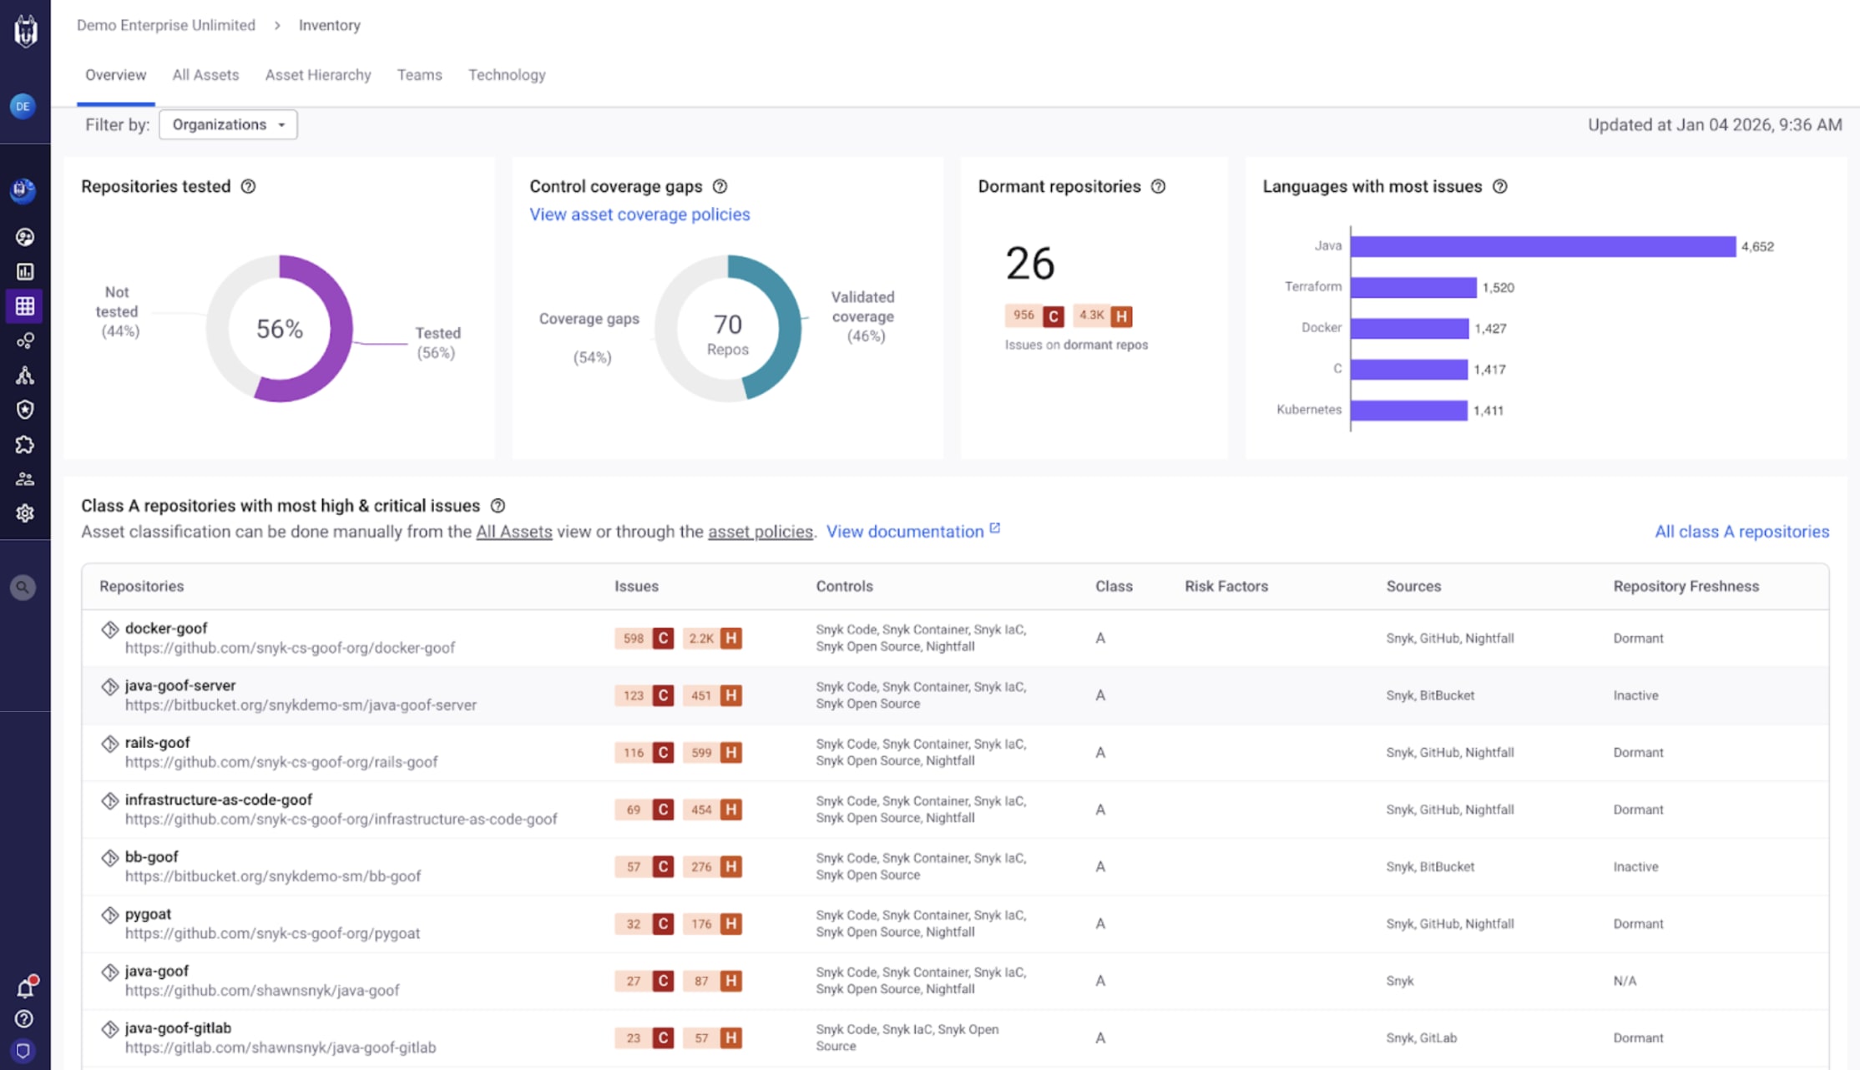Open the notifications bell icon
Viewport: 1860px width, 1070px height.
26,988
